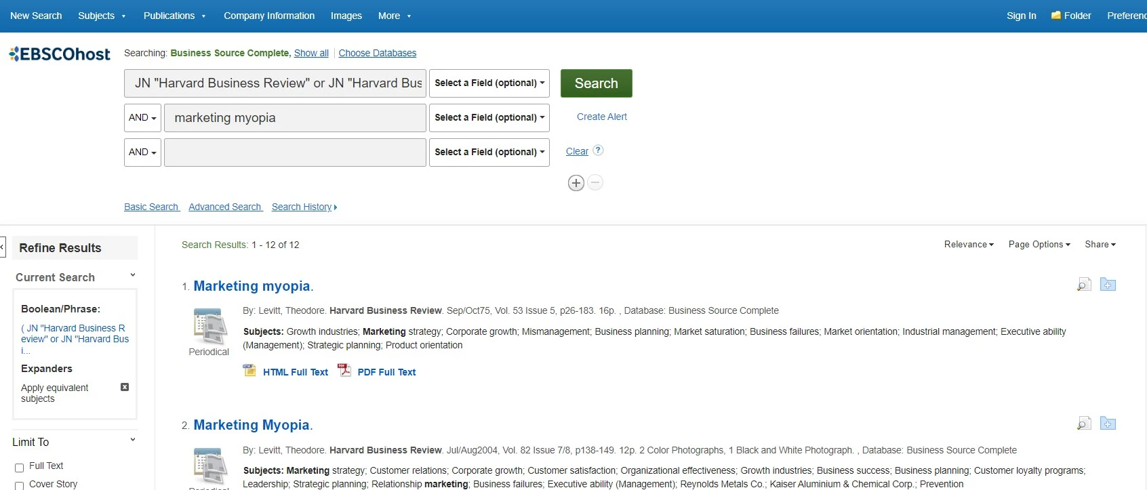Screen dimensions: 1147x490
Task: Click the remove search row minus icon
Action: pyautogui.click(x=595, y=182)
